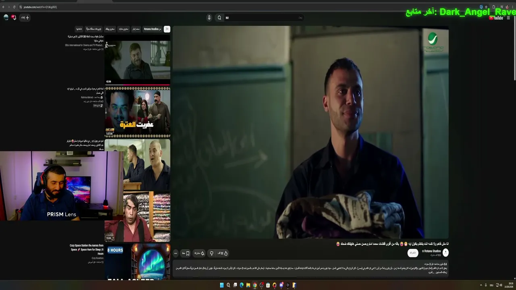Select the 'شاهدتها' filter chip
The image size is (516, 290).
[x=79, y=29]
